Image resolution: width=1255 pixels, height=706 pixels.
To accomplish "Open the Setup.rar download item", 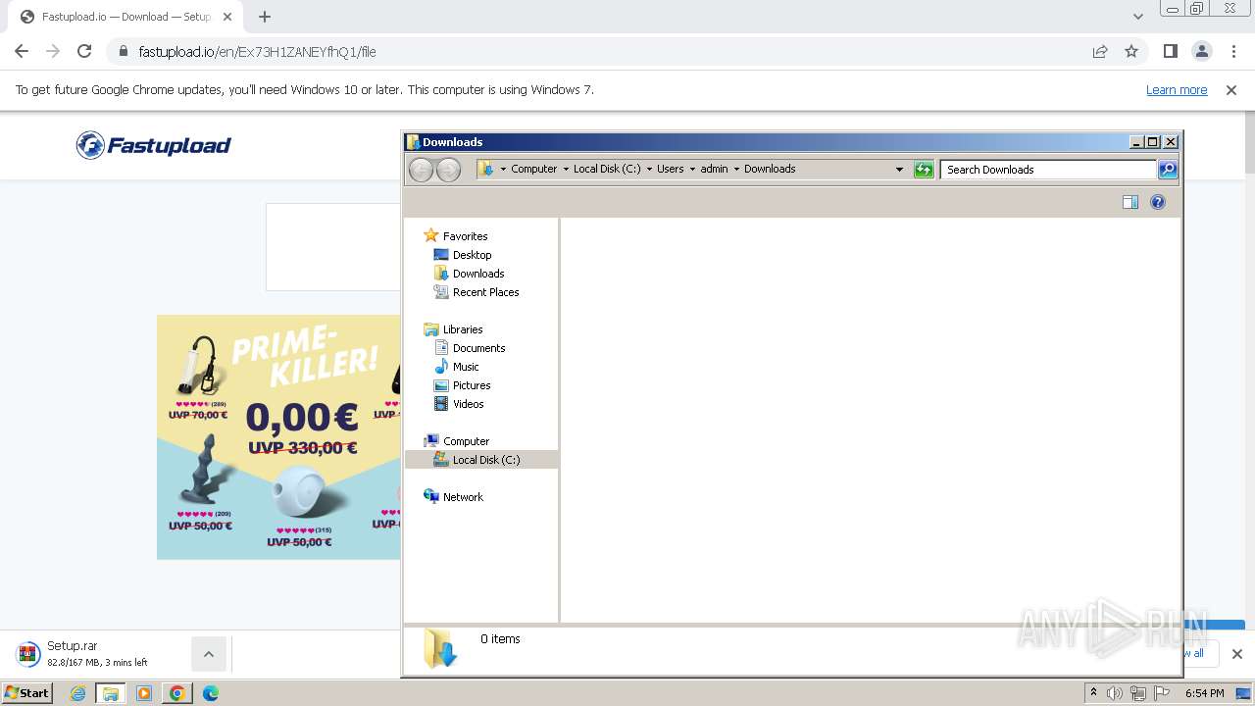I will tap(98, 653).
